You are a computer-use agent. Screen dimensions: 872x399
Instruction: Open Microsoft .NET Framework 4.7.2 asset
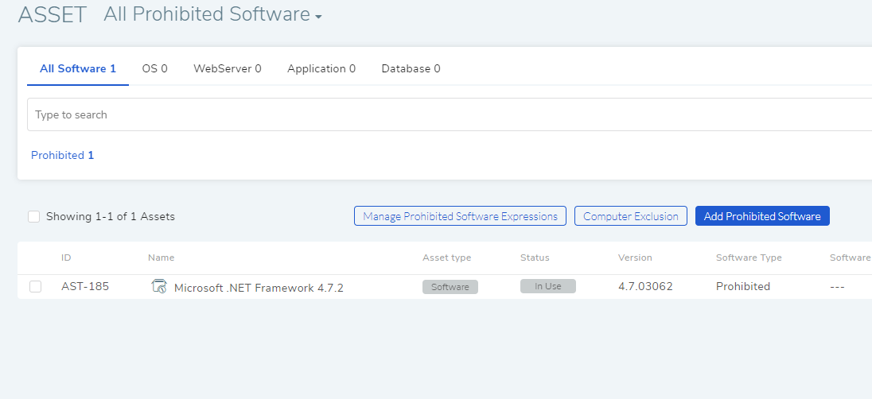[259, 288]
